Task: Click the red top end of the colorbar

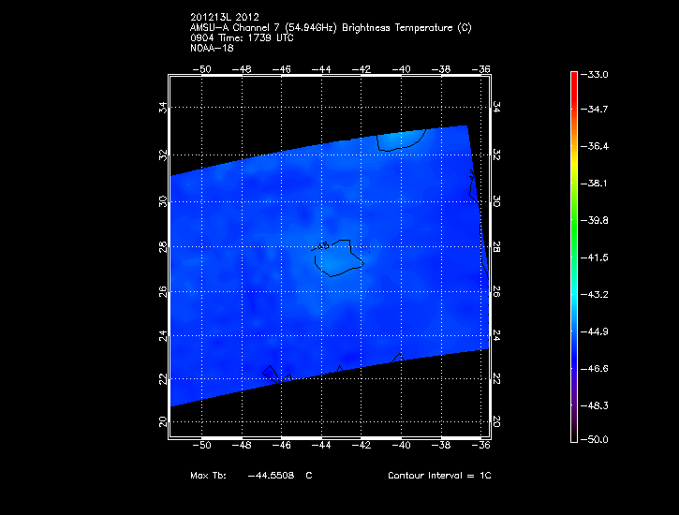Action: (574, 77)
